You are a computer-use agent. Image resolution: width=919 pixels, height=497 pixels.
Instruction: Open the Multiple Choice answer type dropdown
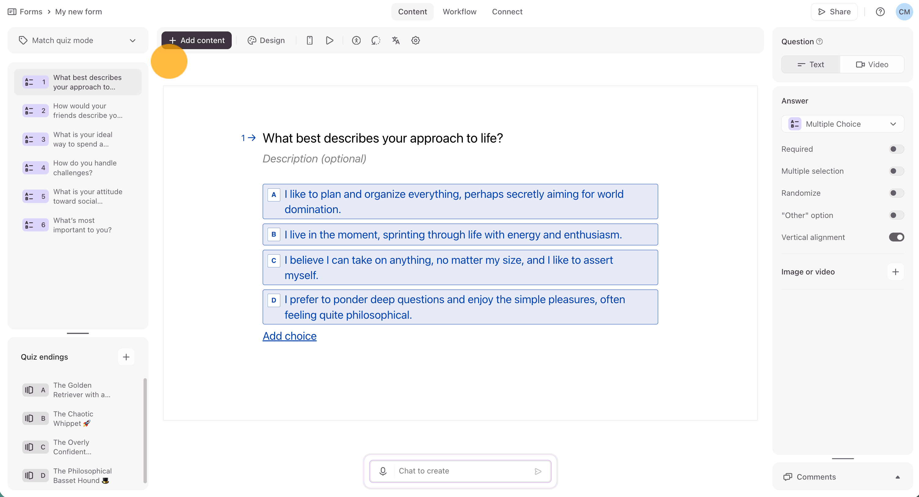click(842, 124)
